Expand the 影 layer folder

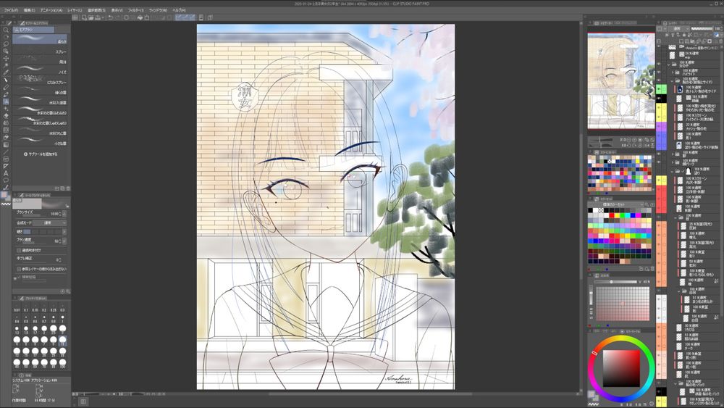[x=673, y=154]
